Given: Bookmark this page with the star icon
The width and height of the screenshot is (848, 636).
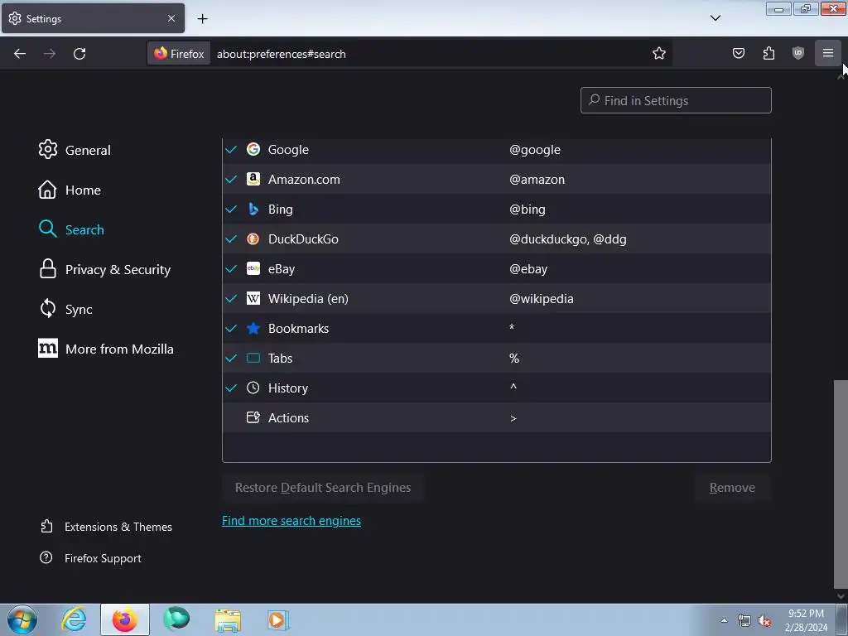Looking at the screenshot, I should tap(658, 54).
